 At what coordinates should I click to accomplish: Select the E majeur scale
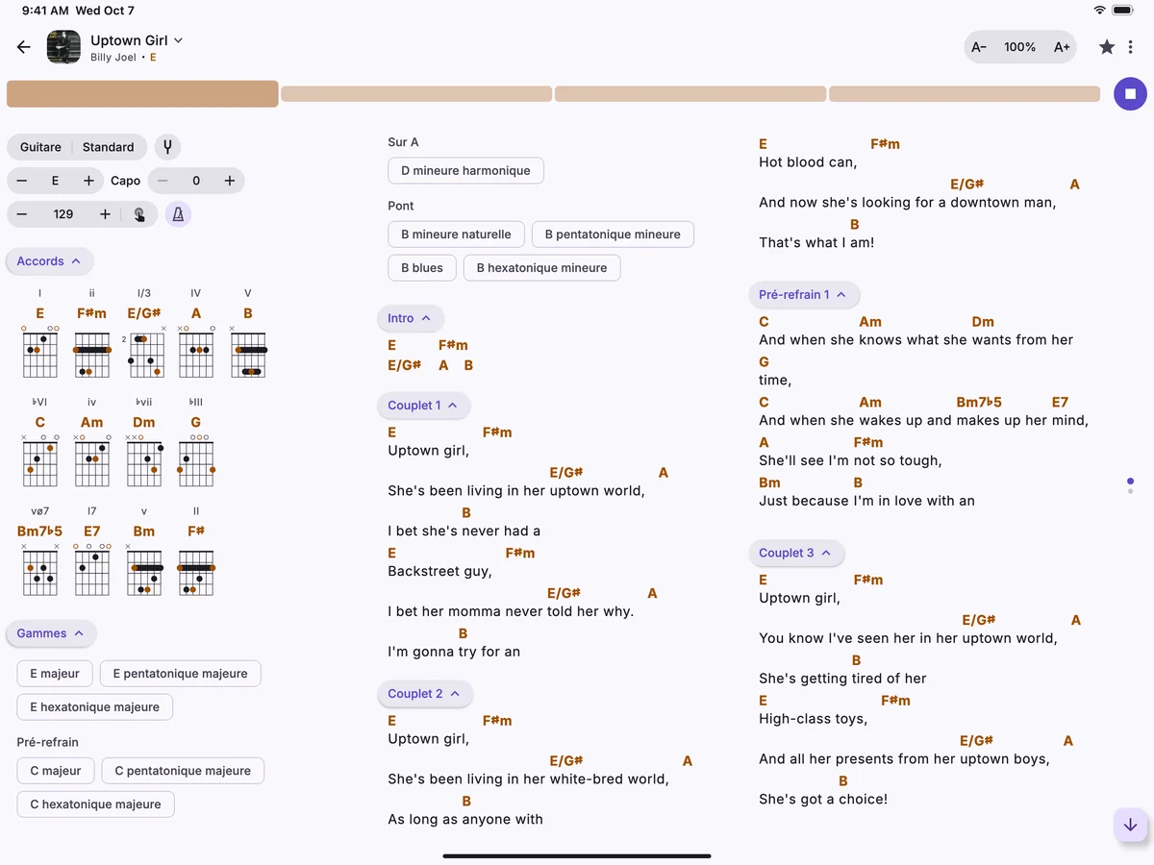55,674
